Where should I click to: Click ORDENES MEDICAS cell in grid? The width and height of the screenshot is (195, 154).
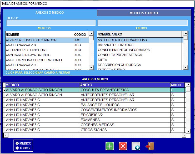click(x=125, y=125)
